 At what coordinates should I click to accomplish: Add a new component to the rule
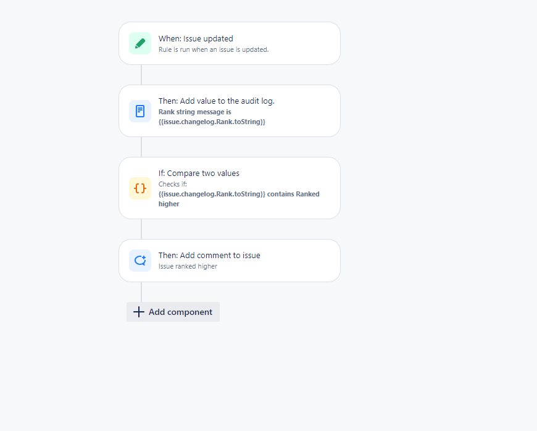173,312
